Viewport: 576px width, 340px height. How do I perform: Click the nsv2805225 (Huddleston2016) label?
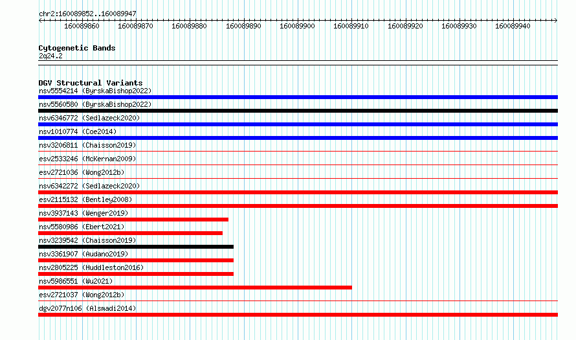91,267
